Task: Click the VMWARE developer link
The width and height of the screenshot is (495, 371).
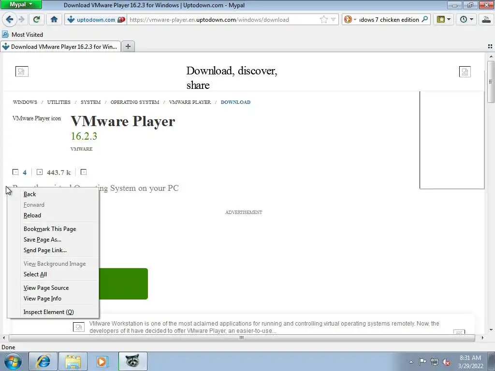Action: [81, 149]
